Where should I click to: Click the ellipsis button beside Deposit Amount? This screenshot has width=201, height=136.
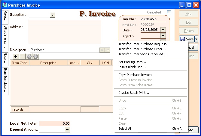68,129
